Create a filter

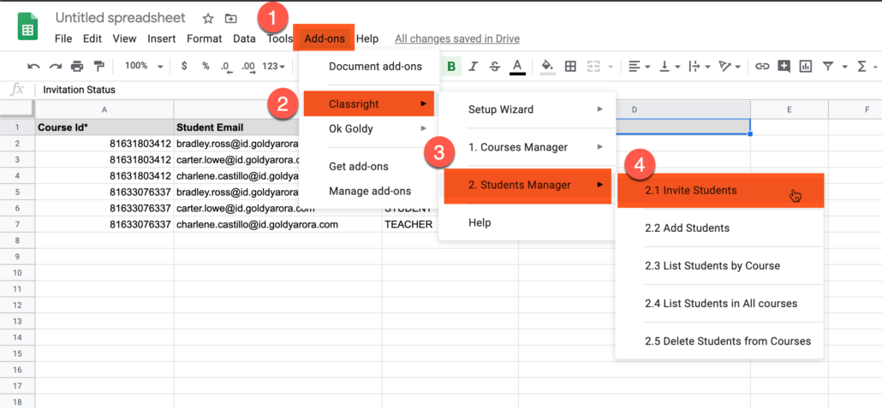827,67
